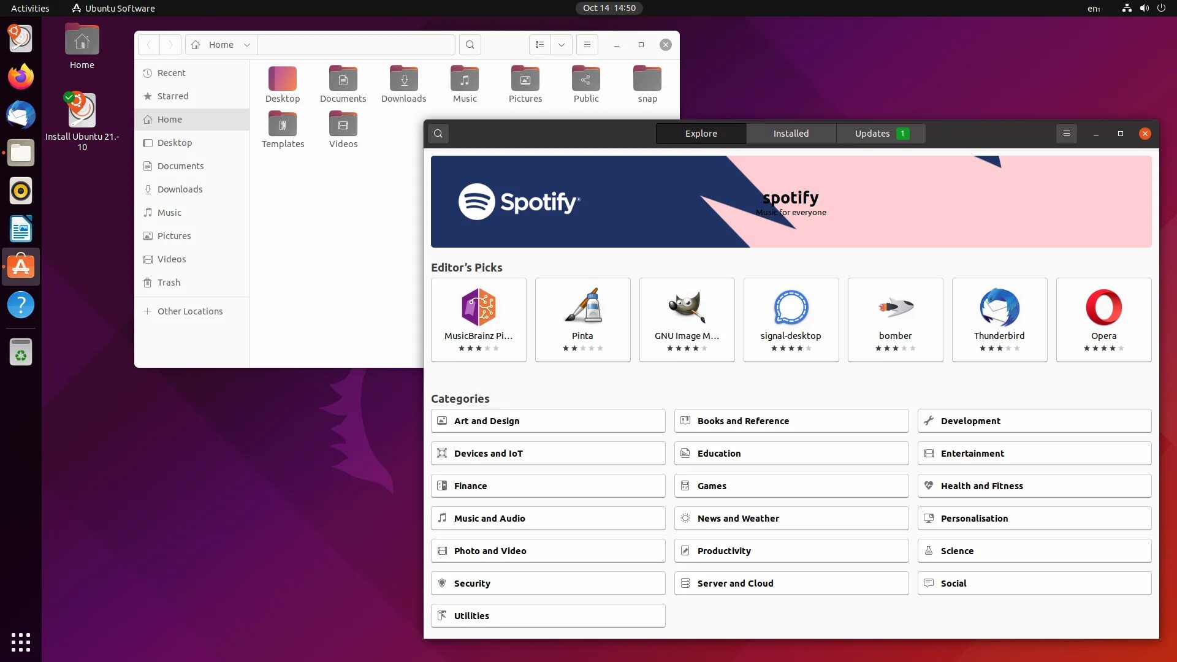Expand the Home path dropdown arrow
1177x662 pixels.
pyautogui.click(x=246, y=45)
